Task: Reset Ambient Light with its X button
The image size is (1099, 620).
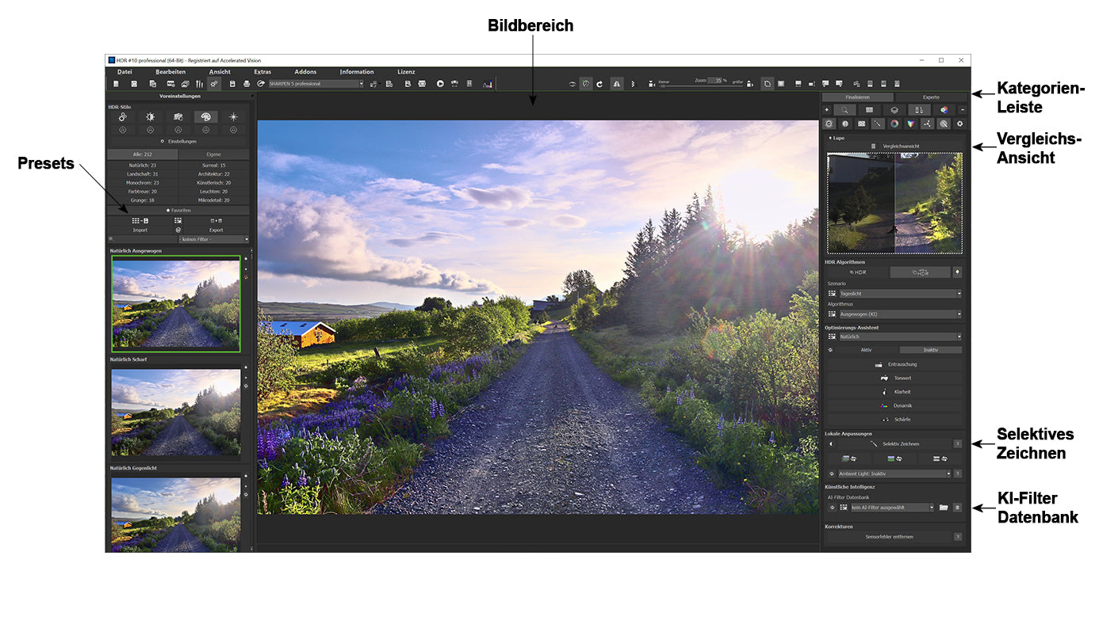Action: 957,474
